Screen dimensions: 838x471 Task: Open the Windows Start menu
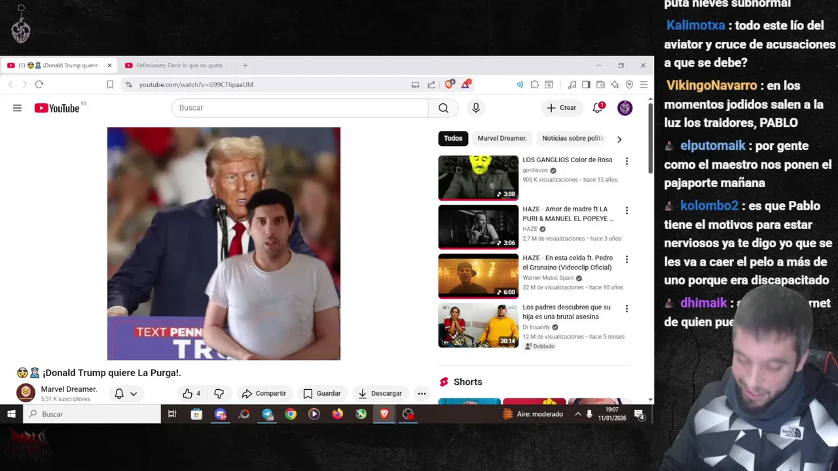[x=11, y=414]
